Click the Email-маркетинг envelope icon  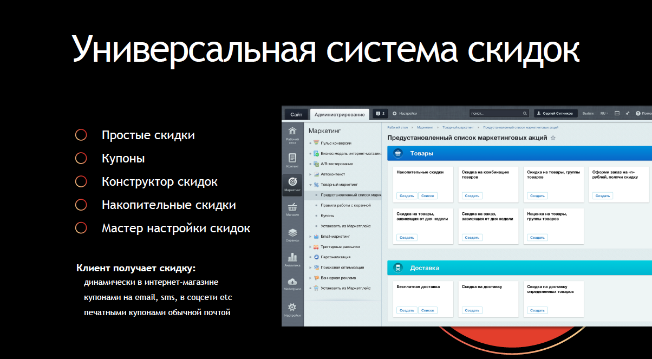(316, 236)
